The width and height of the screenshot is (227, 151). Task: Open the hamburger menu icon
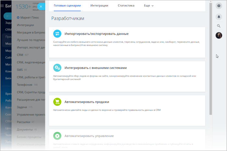pyautogui.click(x=2, y=6)
